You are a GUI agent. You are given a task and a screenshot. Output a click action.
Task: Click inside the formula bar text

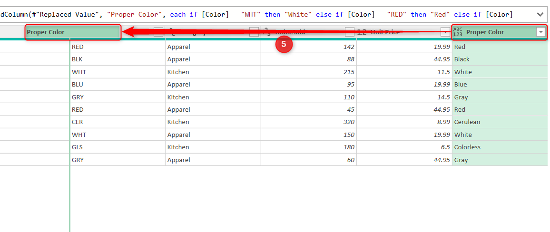point(260,14)
